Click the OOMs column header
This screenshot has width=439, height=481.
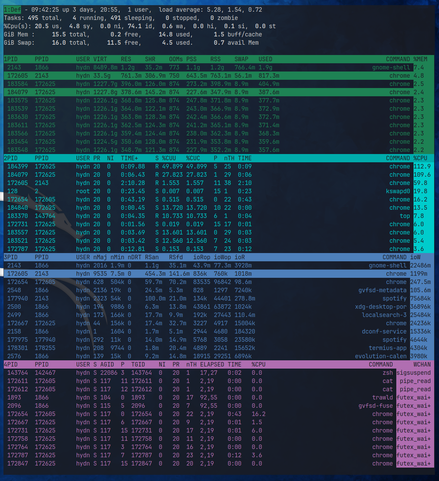coord(176,59)
